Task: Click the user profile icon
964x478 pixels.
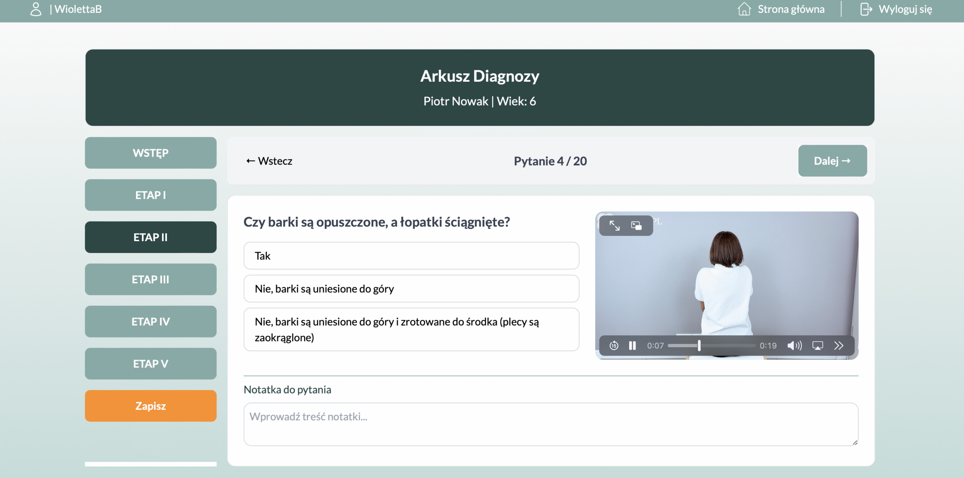Action: (x=36, y=9)
